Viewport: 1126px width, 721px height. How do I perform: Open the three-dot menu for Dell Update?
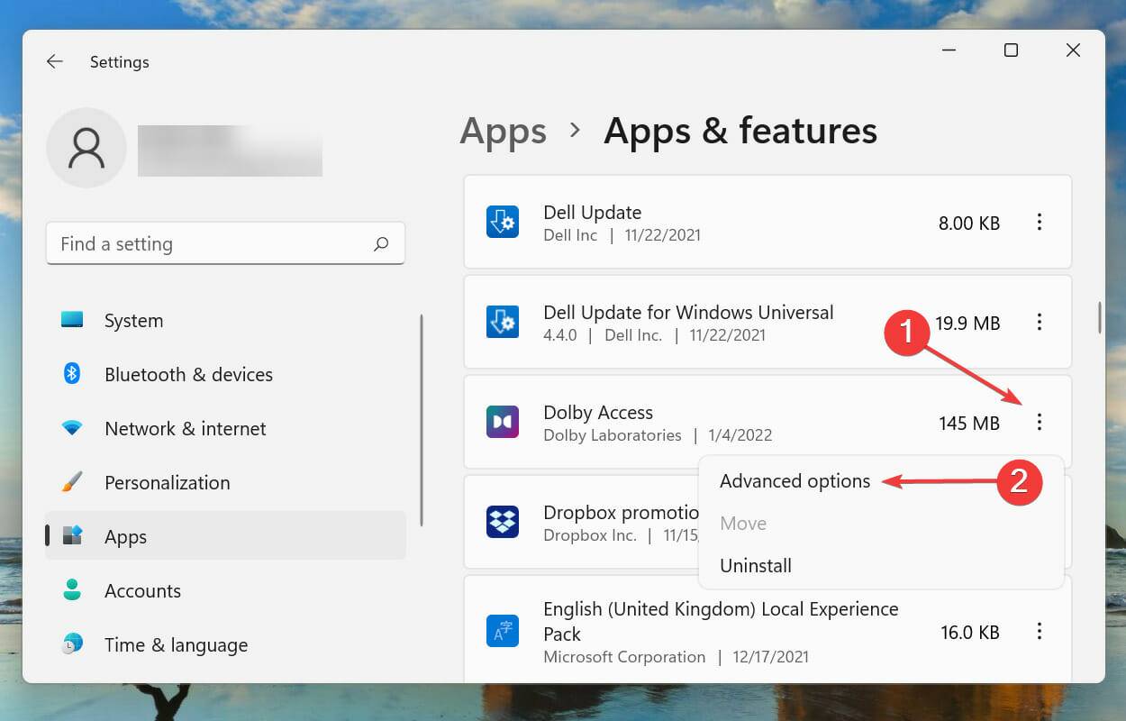(x=1040, y=222)
